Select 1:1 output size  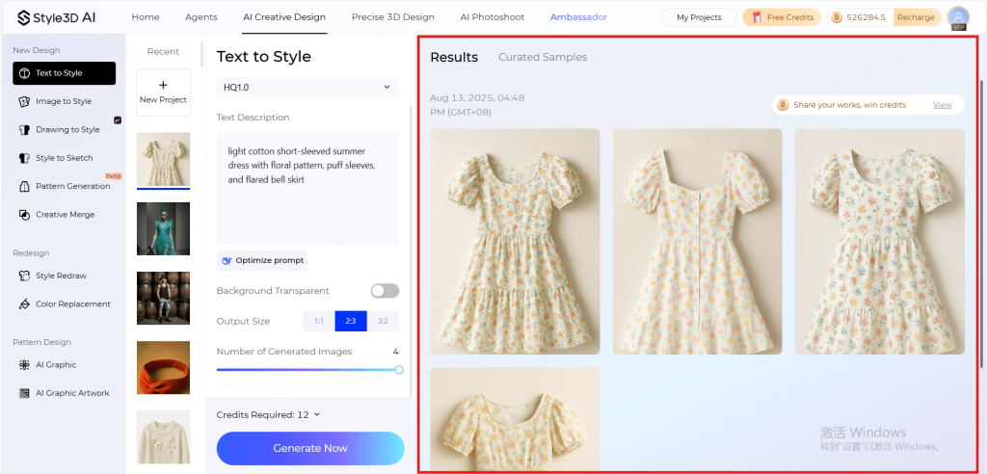(x=318, y=321)
